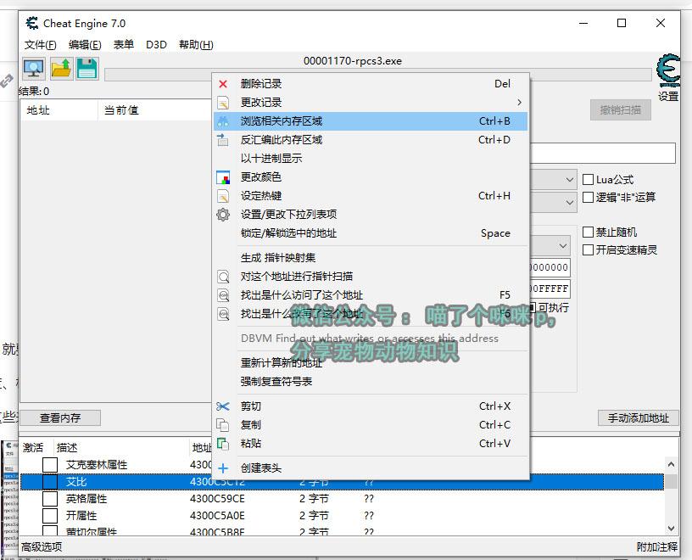
Task: Click the address list scrollbar down arrow
Action: click(671, 529)
